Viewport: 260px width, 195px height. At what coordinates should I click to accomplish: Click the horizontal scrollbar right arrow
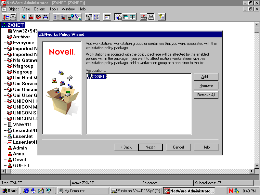tap(252, 171)
